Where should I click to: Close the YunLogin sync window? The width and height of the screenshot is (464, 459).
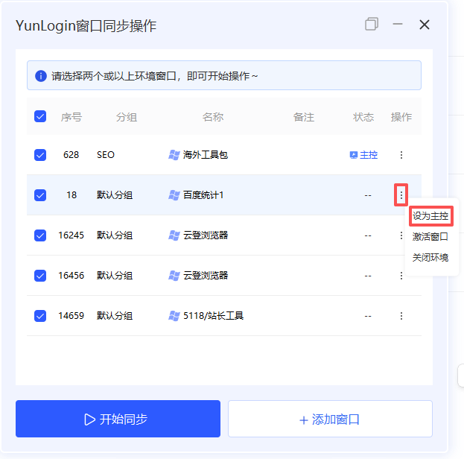tap(425, 25)
